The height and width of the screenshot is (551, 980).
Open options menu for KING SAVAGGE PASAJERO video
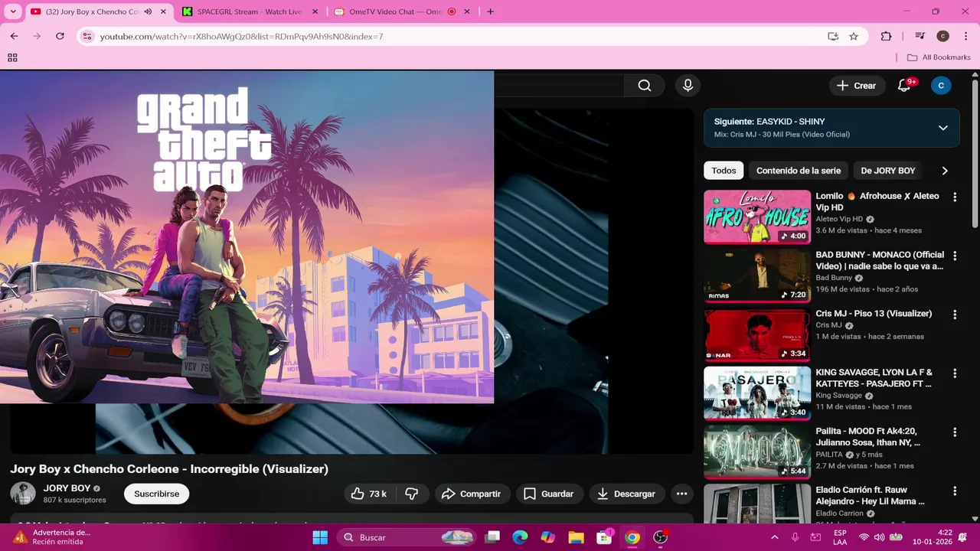[x=955, y=373]
